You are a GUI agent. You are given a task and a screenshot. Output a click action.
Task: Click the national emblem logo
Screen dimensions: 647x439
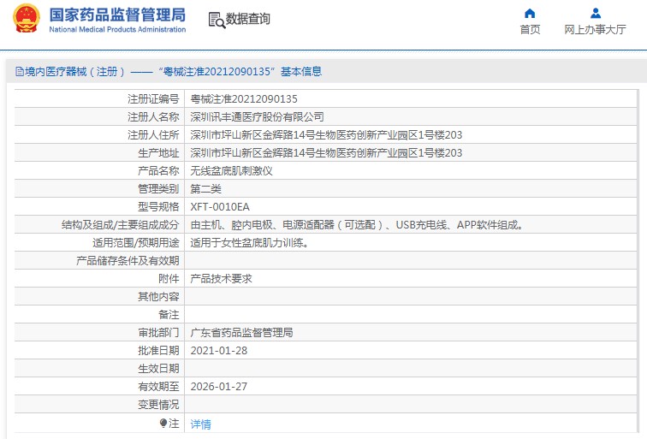[x=27, y=18]
